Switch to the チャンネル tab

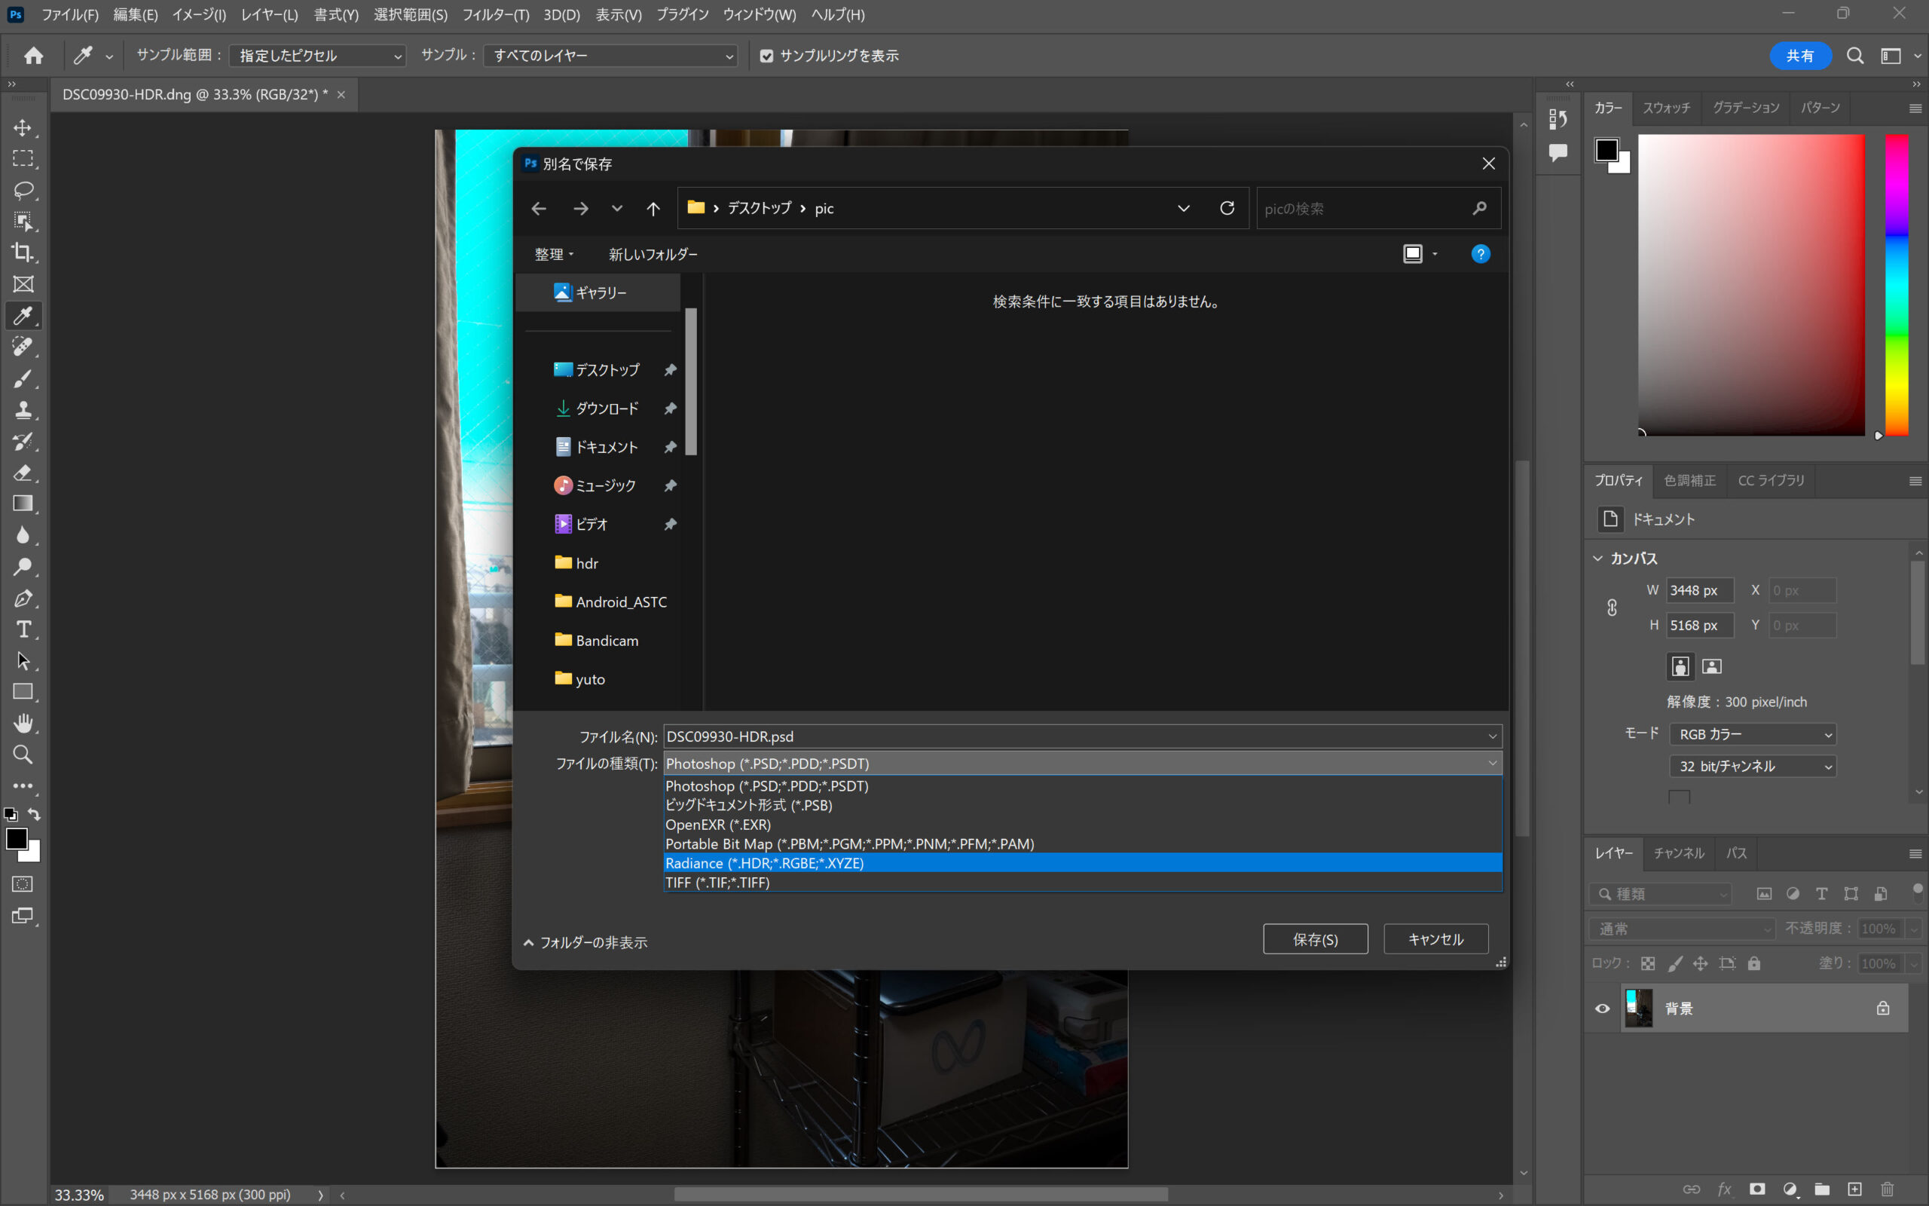pos(1678,853)
